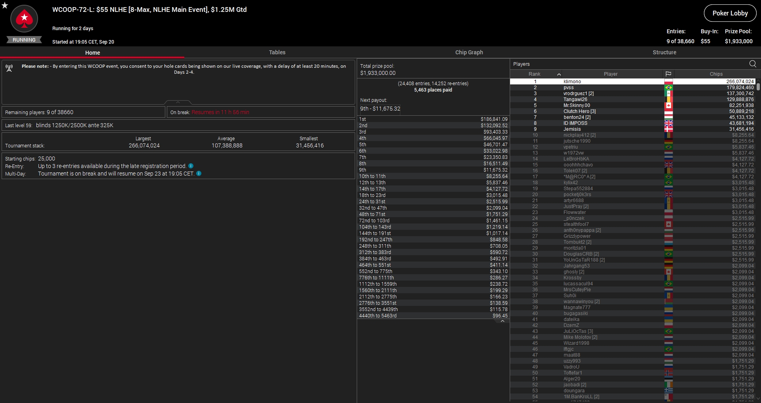Return to the Poker Lobby

point(730,13)
